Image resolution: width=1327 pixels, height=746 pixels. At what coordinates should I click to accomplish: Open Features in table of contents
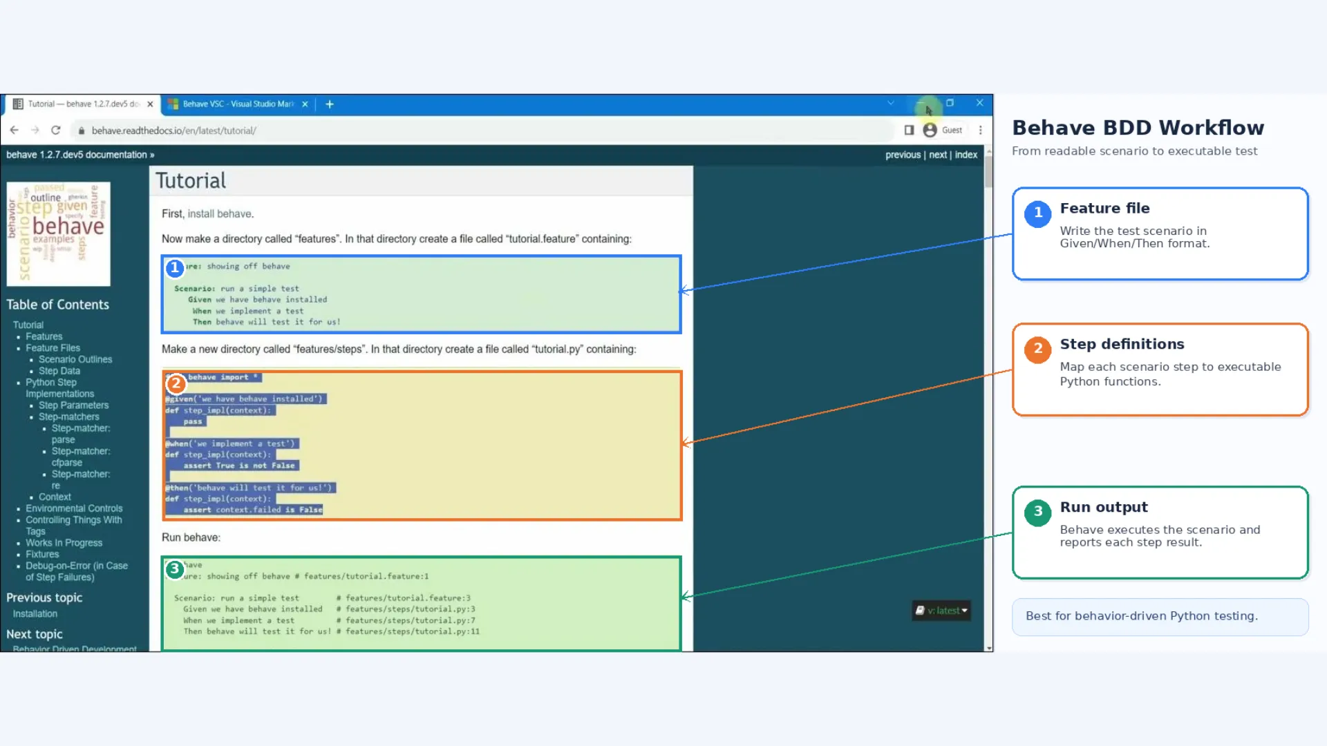click(44, 336)
